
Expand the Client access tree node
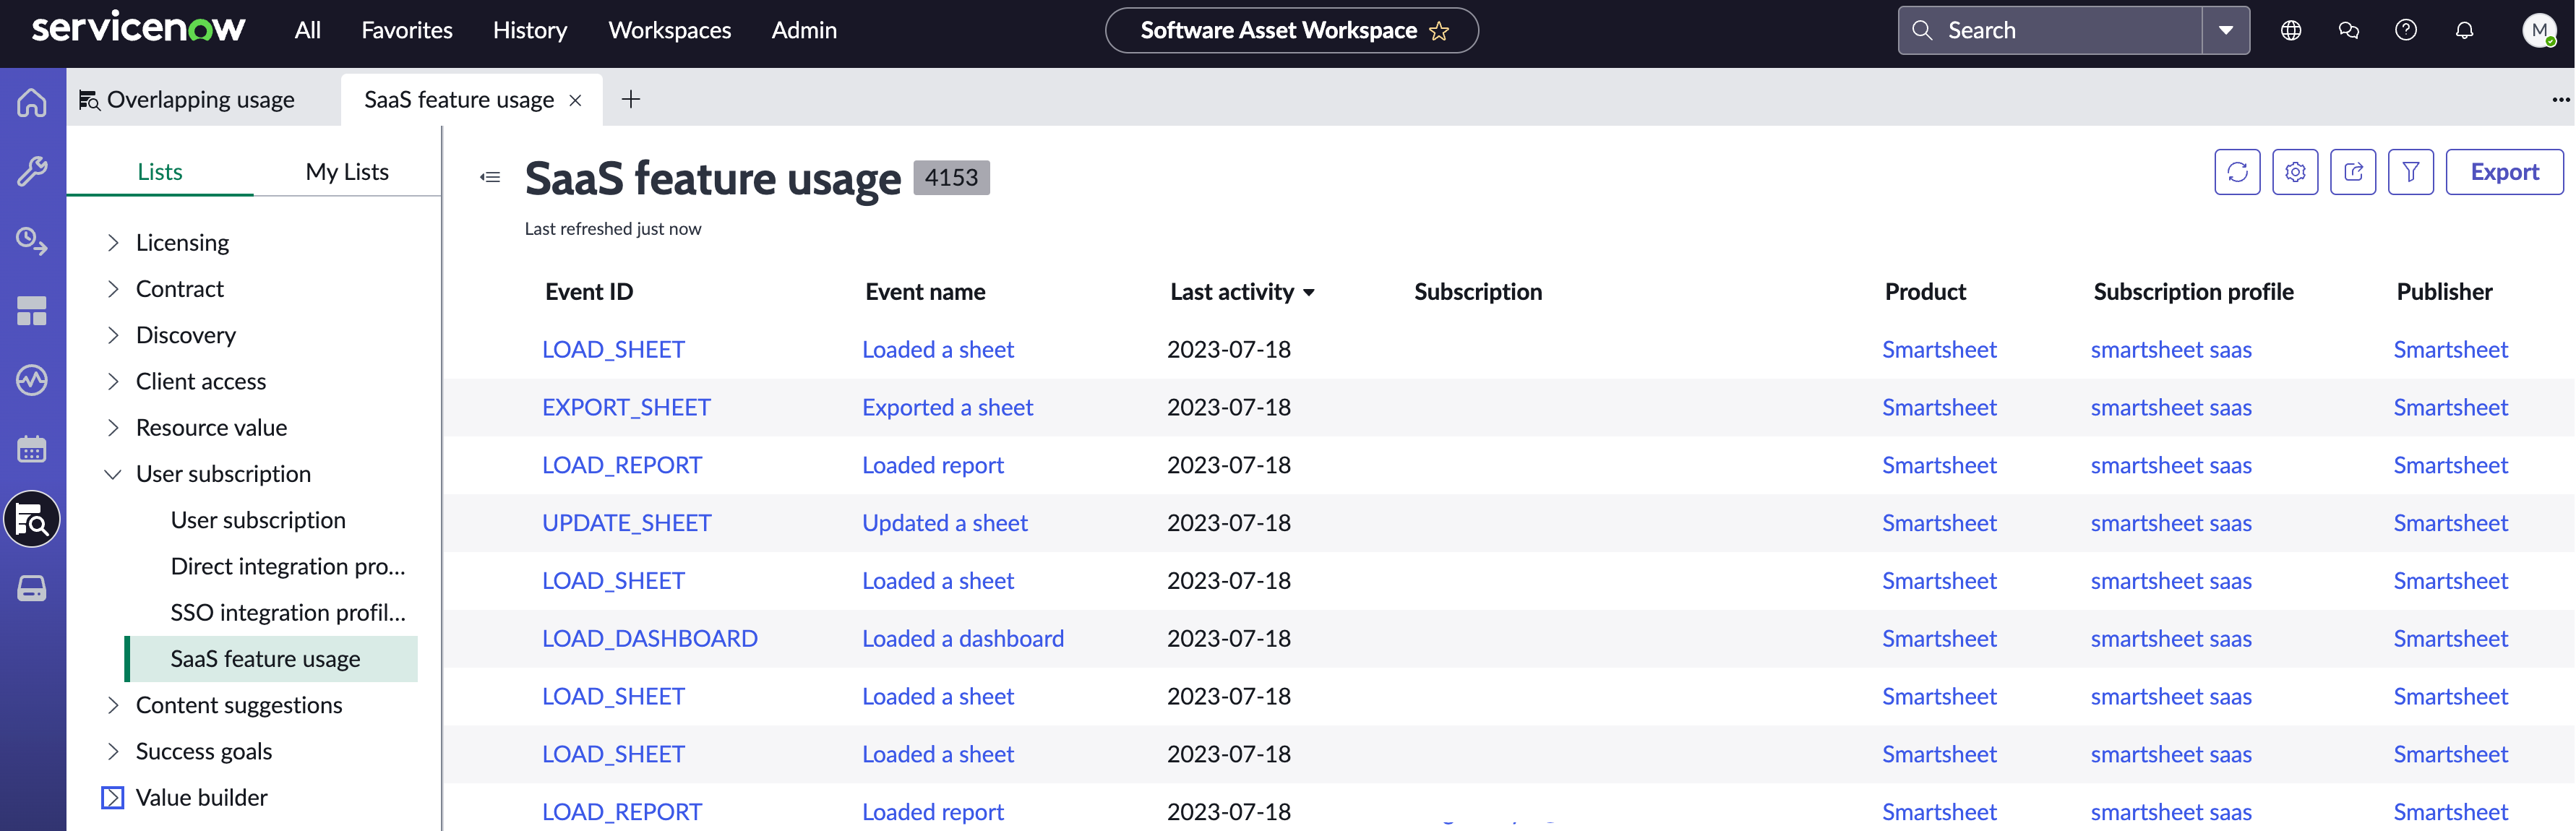(x=113, y=382)
